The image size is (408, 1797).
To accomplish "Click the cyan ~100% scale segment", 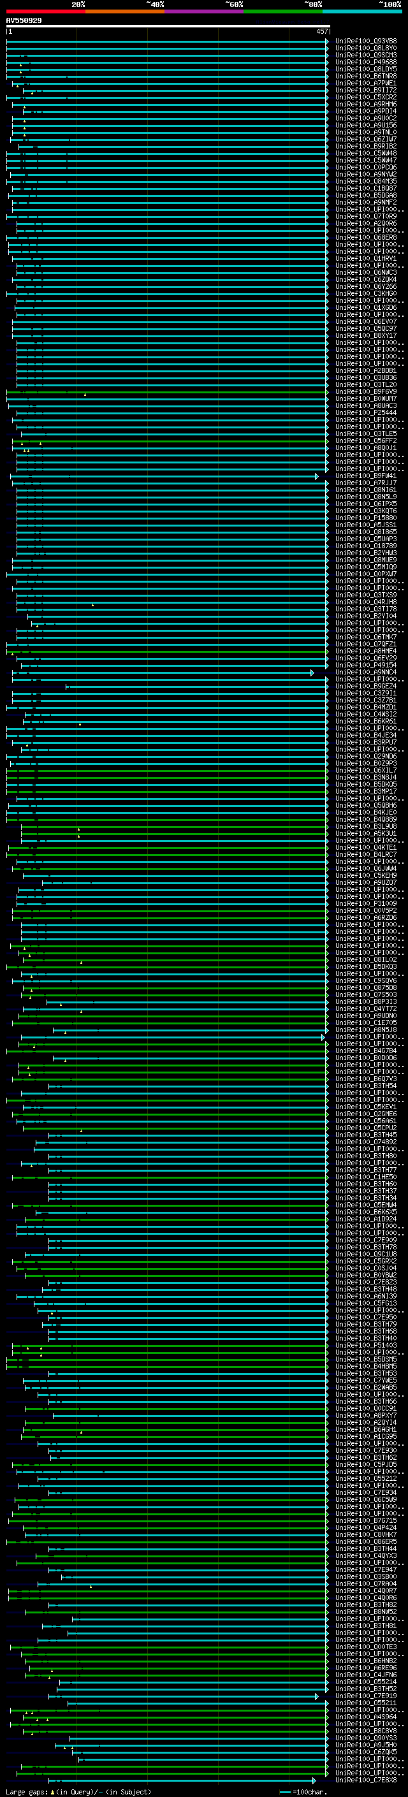I will pos(361,11).
